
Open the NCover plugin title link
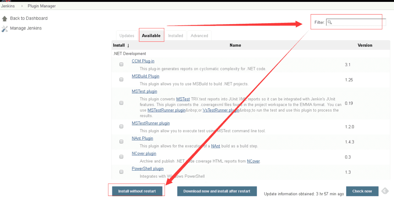click(144, 154)
